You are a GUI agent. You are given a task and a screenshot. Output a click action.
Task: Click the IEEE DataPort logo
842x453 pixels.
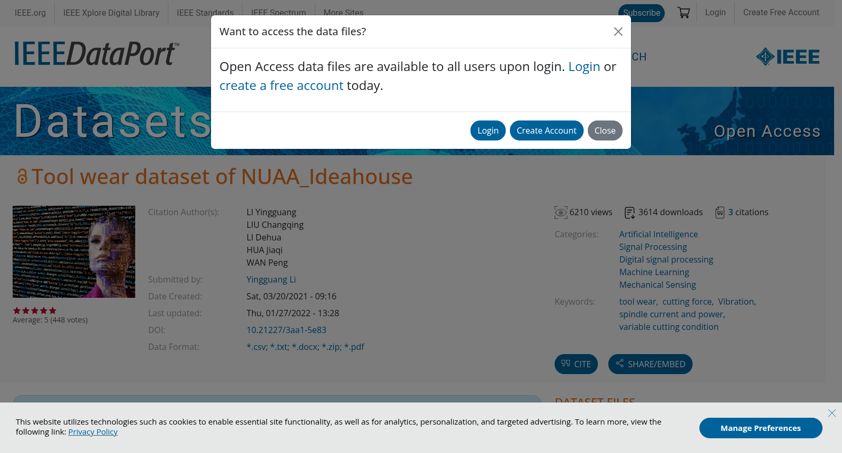97,54
